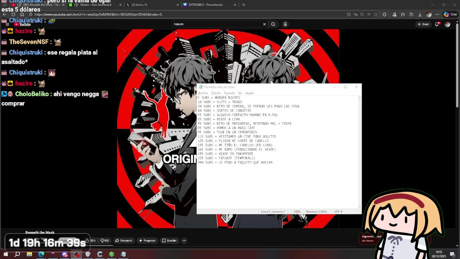The image size is (460, 259).
Task: Maximize the Notepad window
Action: (x=345, y=87)
